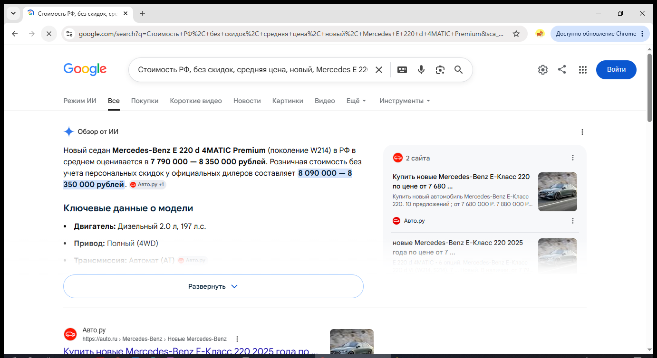The width and height of the screenshot is (657, 358).
Task: Open the browser extension icon
Action: [x=540, y=34]
